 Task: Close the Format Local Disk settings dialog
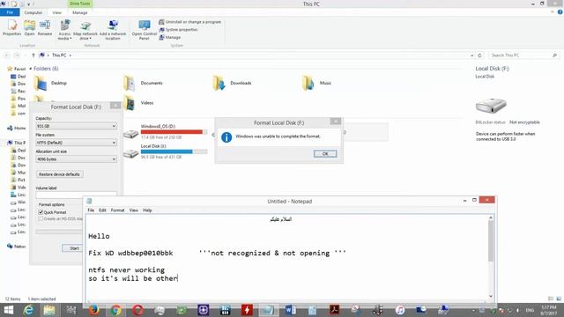coord(115,106)
